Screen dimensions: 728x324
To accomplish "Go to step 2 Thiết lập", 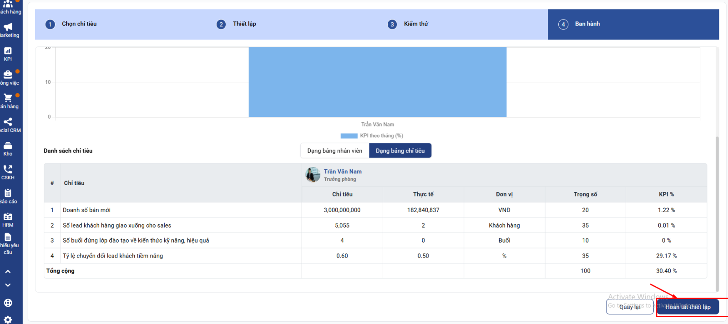I will pyautogui.click(x=244, y=24).
